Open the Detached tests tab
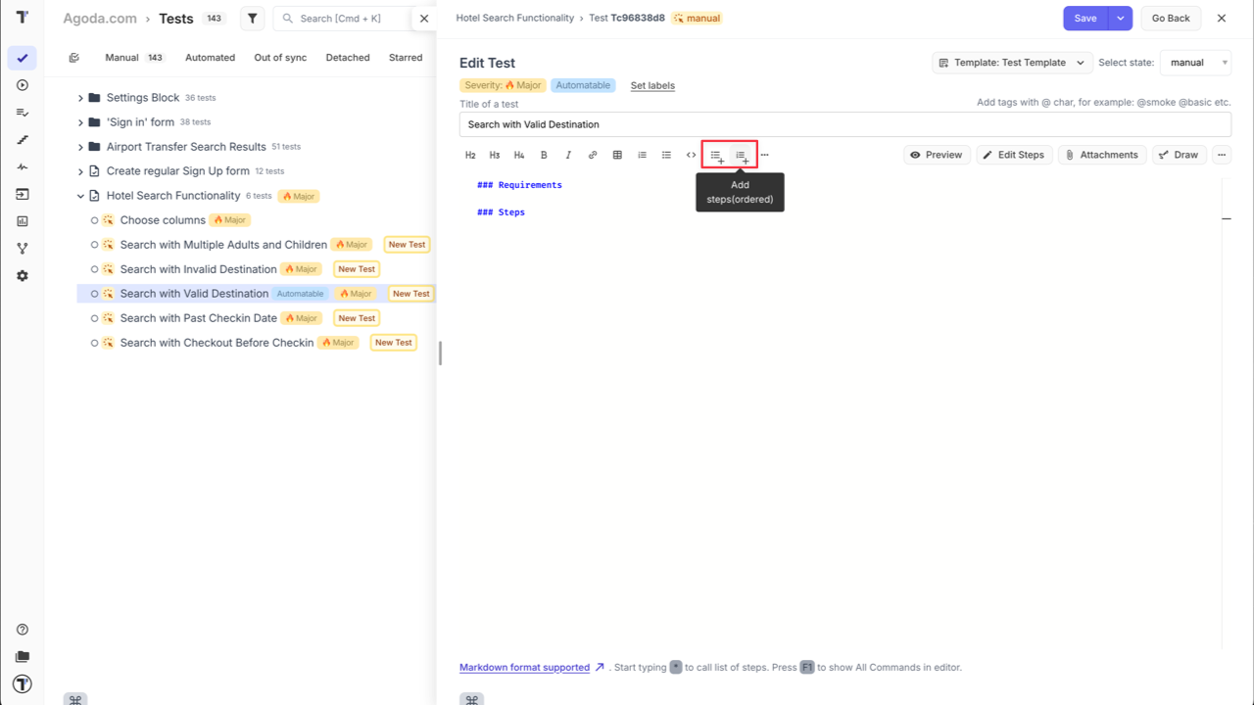1254x705 pixels. coord(348,57)
